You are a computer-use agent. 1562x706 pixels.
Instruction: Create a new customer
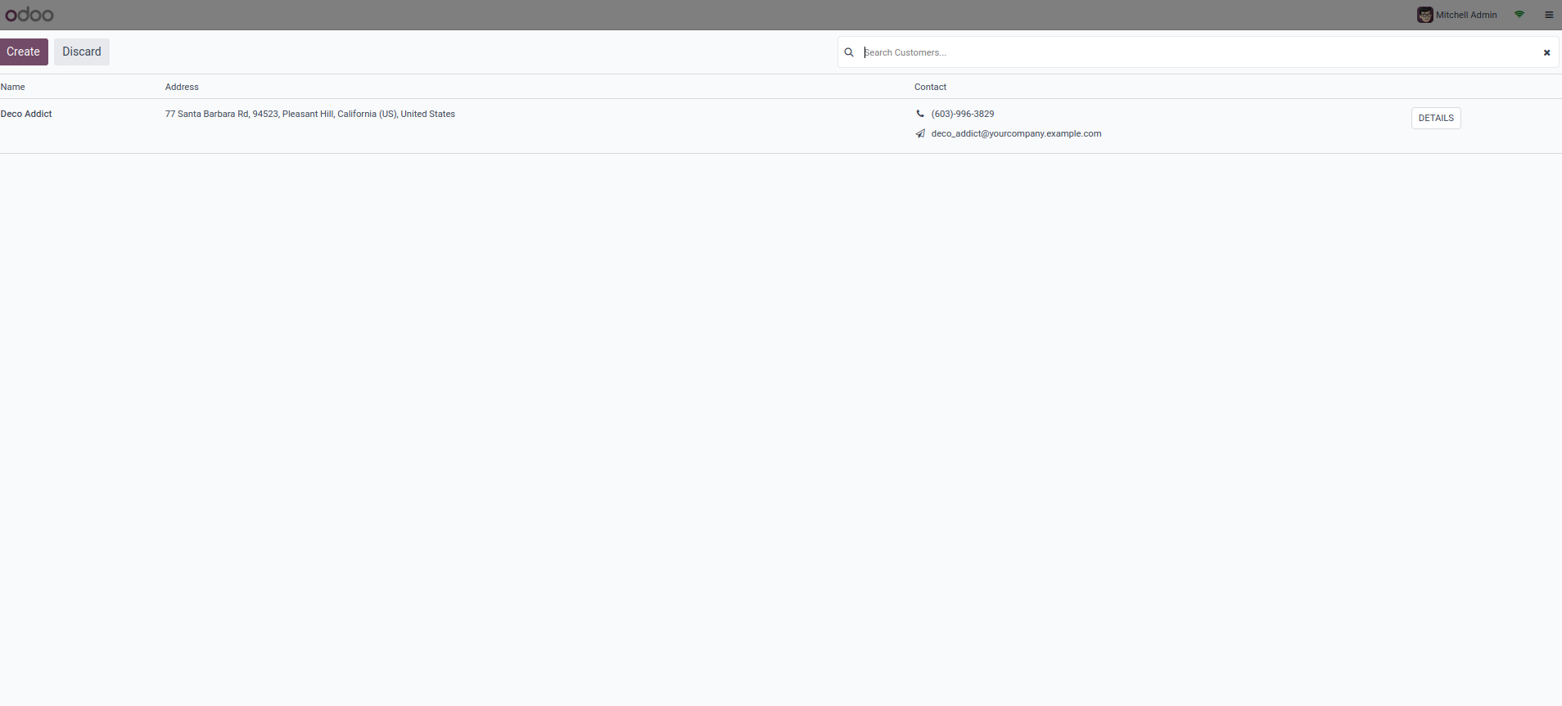(x=24, y=52)
